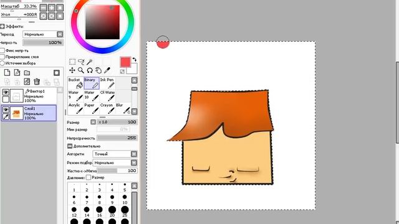
Task: Reset canvas zoom next to plus button
Action: pyautogui.click(x=60, y=7)
